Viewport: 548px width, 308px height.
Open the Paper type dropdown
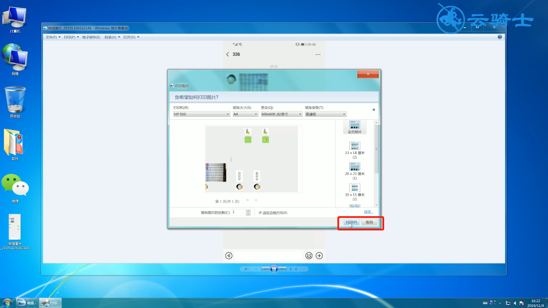325,114
